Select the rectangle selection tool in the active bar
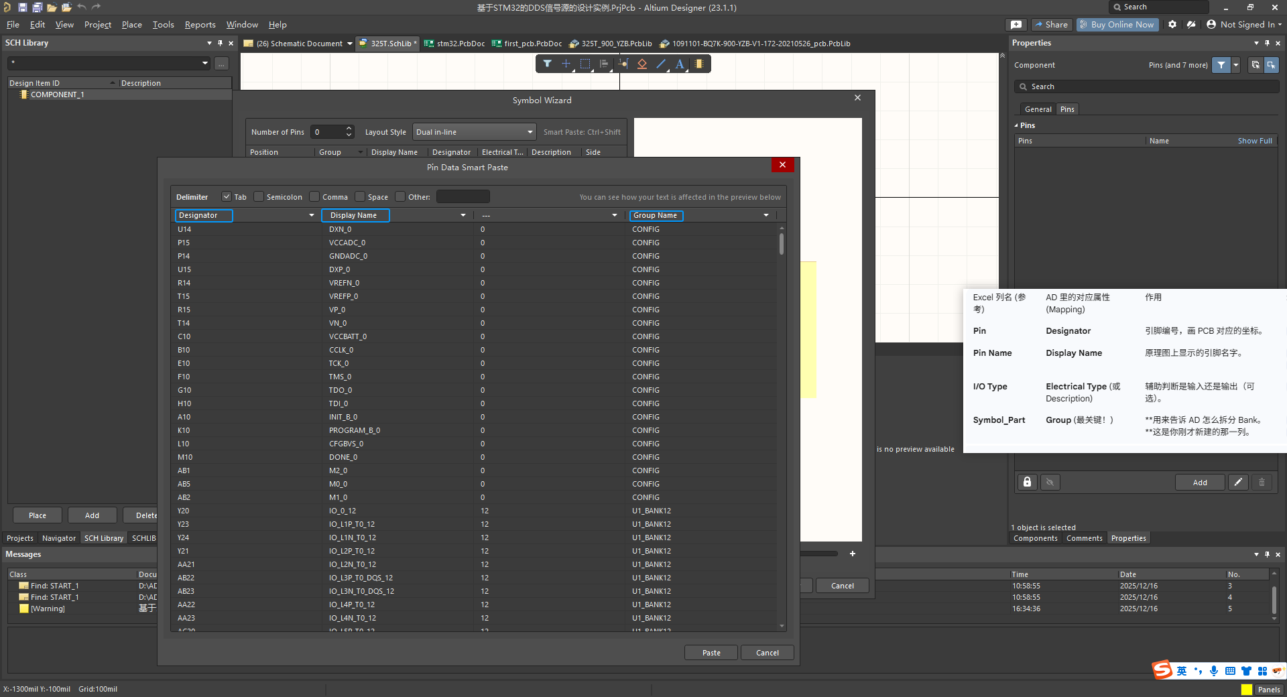Viewport: 1287px width, 697px height. pos(585,64)
